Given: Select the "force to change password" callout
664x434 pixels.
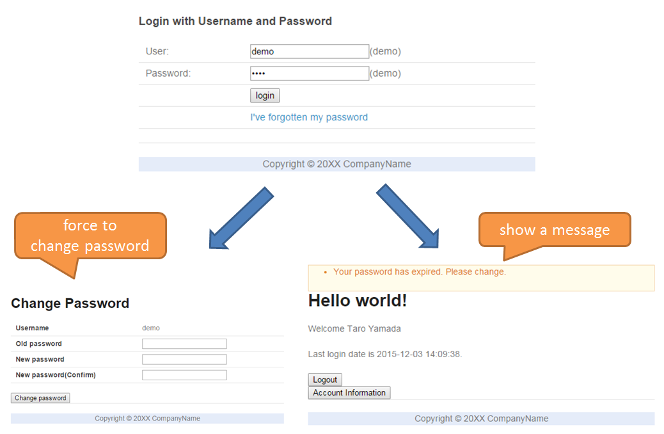Looking at the screenshot, I should 90,236.
